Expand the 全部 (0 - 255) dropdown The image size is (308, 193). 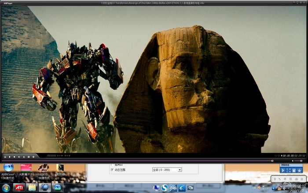pos(180,170)
